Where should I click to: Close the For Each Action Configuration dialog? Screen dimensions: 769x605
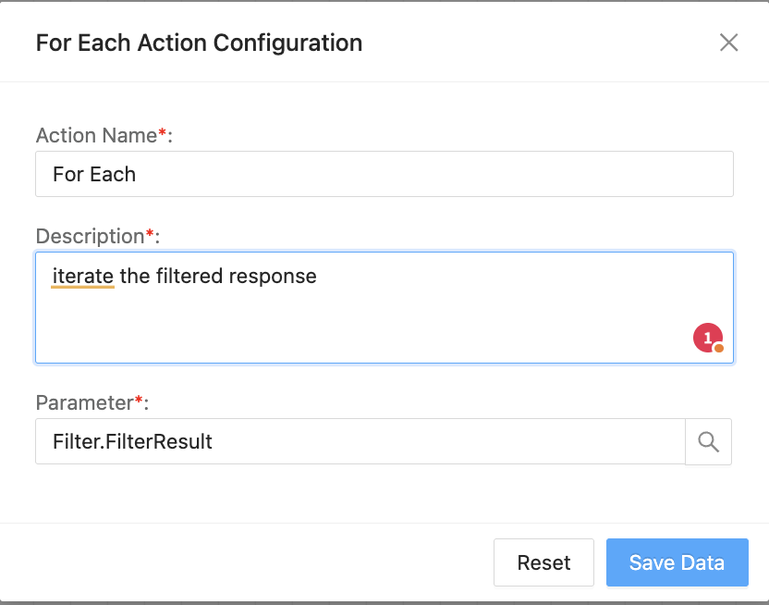coord(728,43)
